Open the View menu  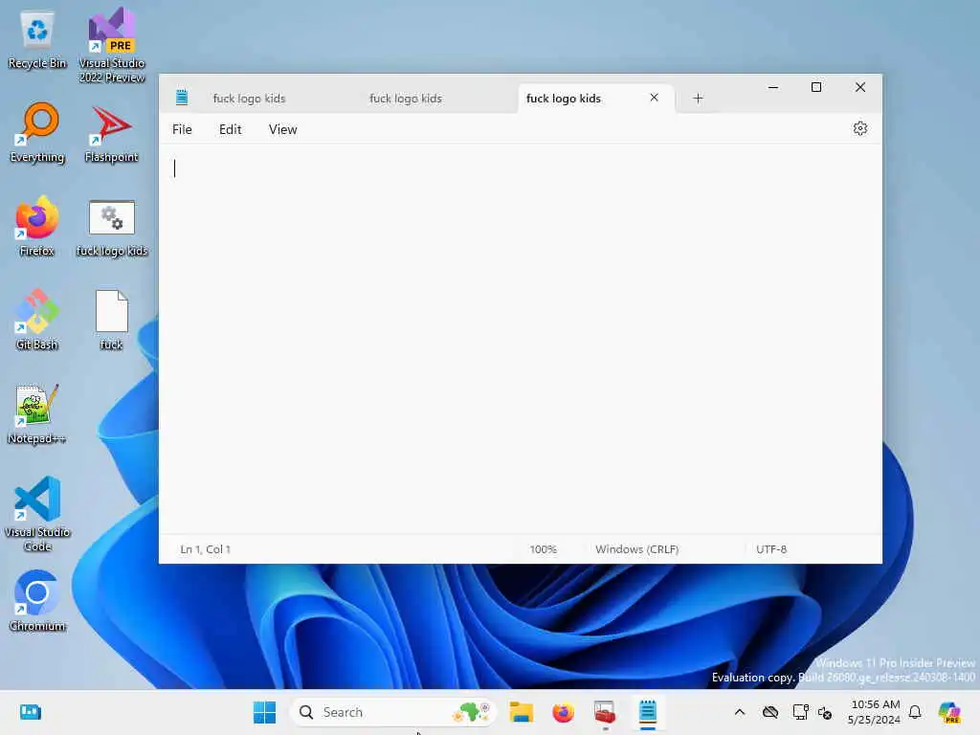pyautogui.click(x=282, y=129)
